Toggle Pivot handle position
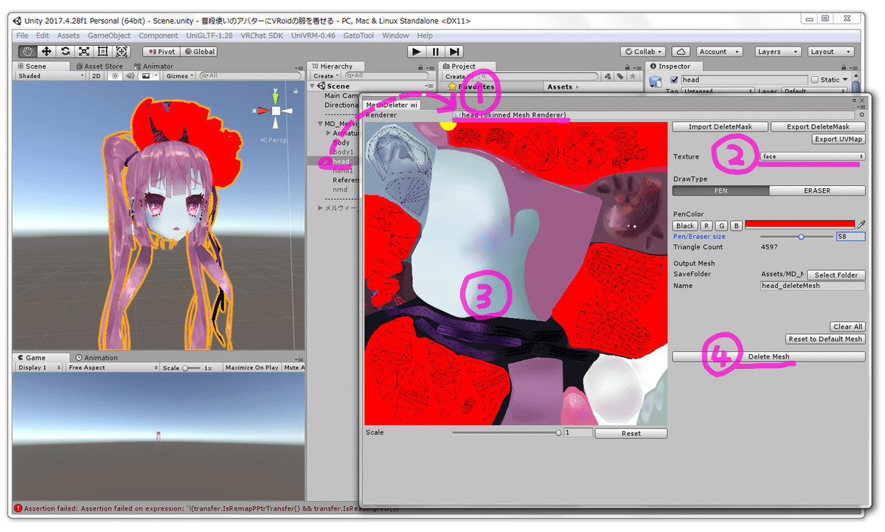Viewport: 885px width, 532px height. 161,52
